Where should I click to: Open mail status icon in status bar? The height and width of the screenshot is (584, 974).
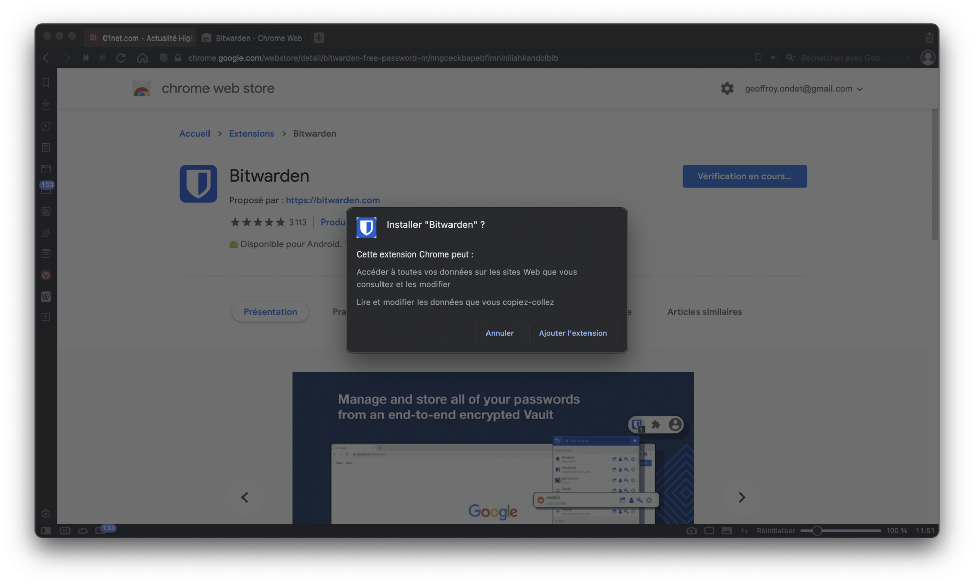(x=105, y=530)
